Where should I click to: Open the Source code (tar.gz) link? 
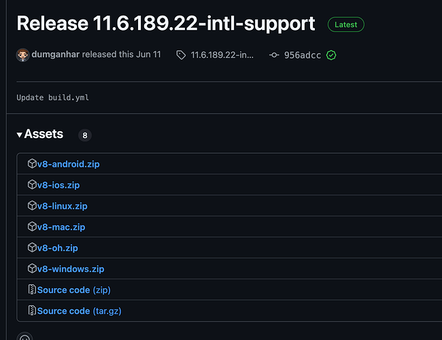click(x=79, y=311)
